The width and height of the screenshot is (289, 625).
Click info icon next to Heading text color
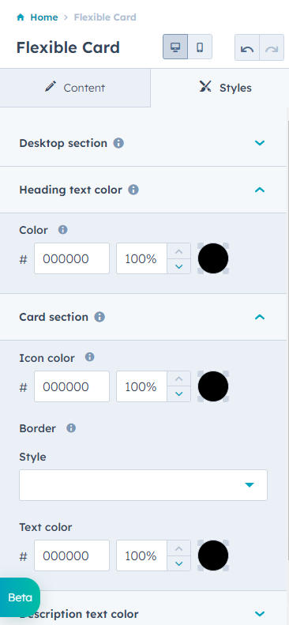(133, 190)
